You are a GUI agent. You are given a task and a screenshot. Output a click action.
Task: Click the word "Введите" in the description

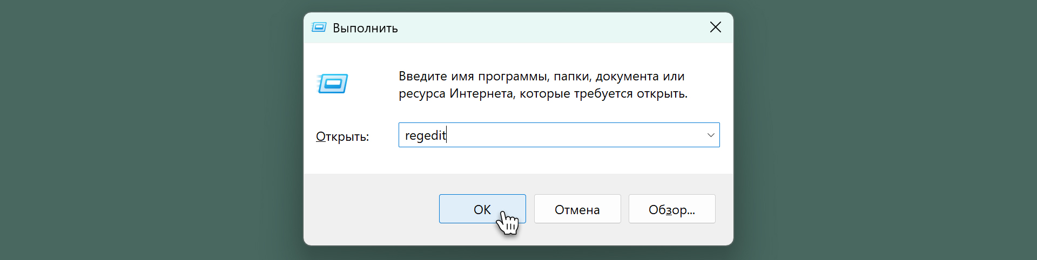423,76
